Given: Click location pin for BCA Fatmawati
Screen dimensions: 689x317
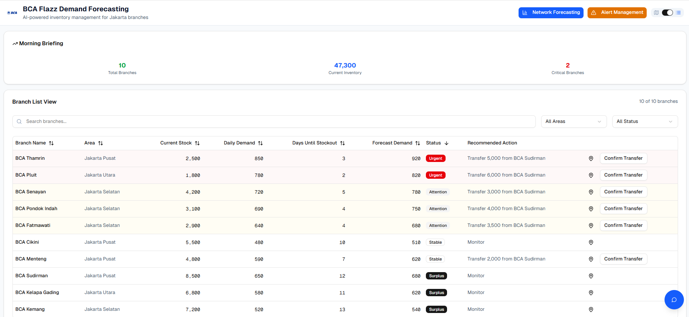Looking at the screenshot, I should pos(591,225).
